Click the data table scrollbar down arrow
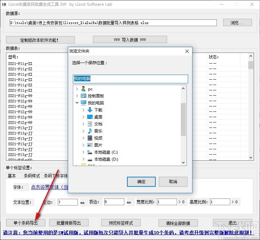 pos(251,157)
